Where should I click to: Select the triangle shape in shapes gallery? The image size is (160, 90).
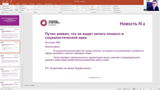[78, 8]
